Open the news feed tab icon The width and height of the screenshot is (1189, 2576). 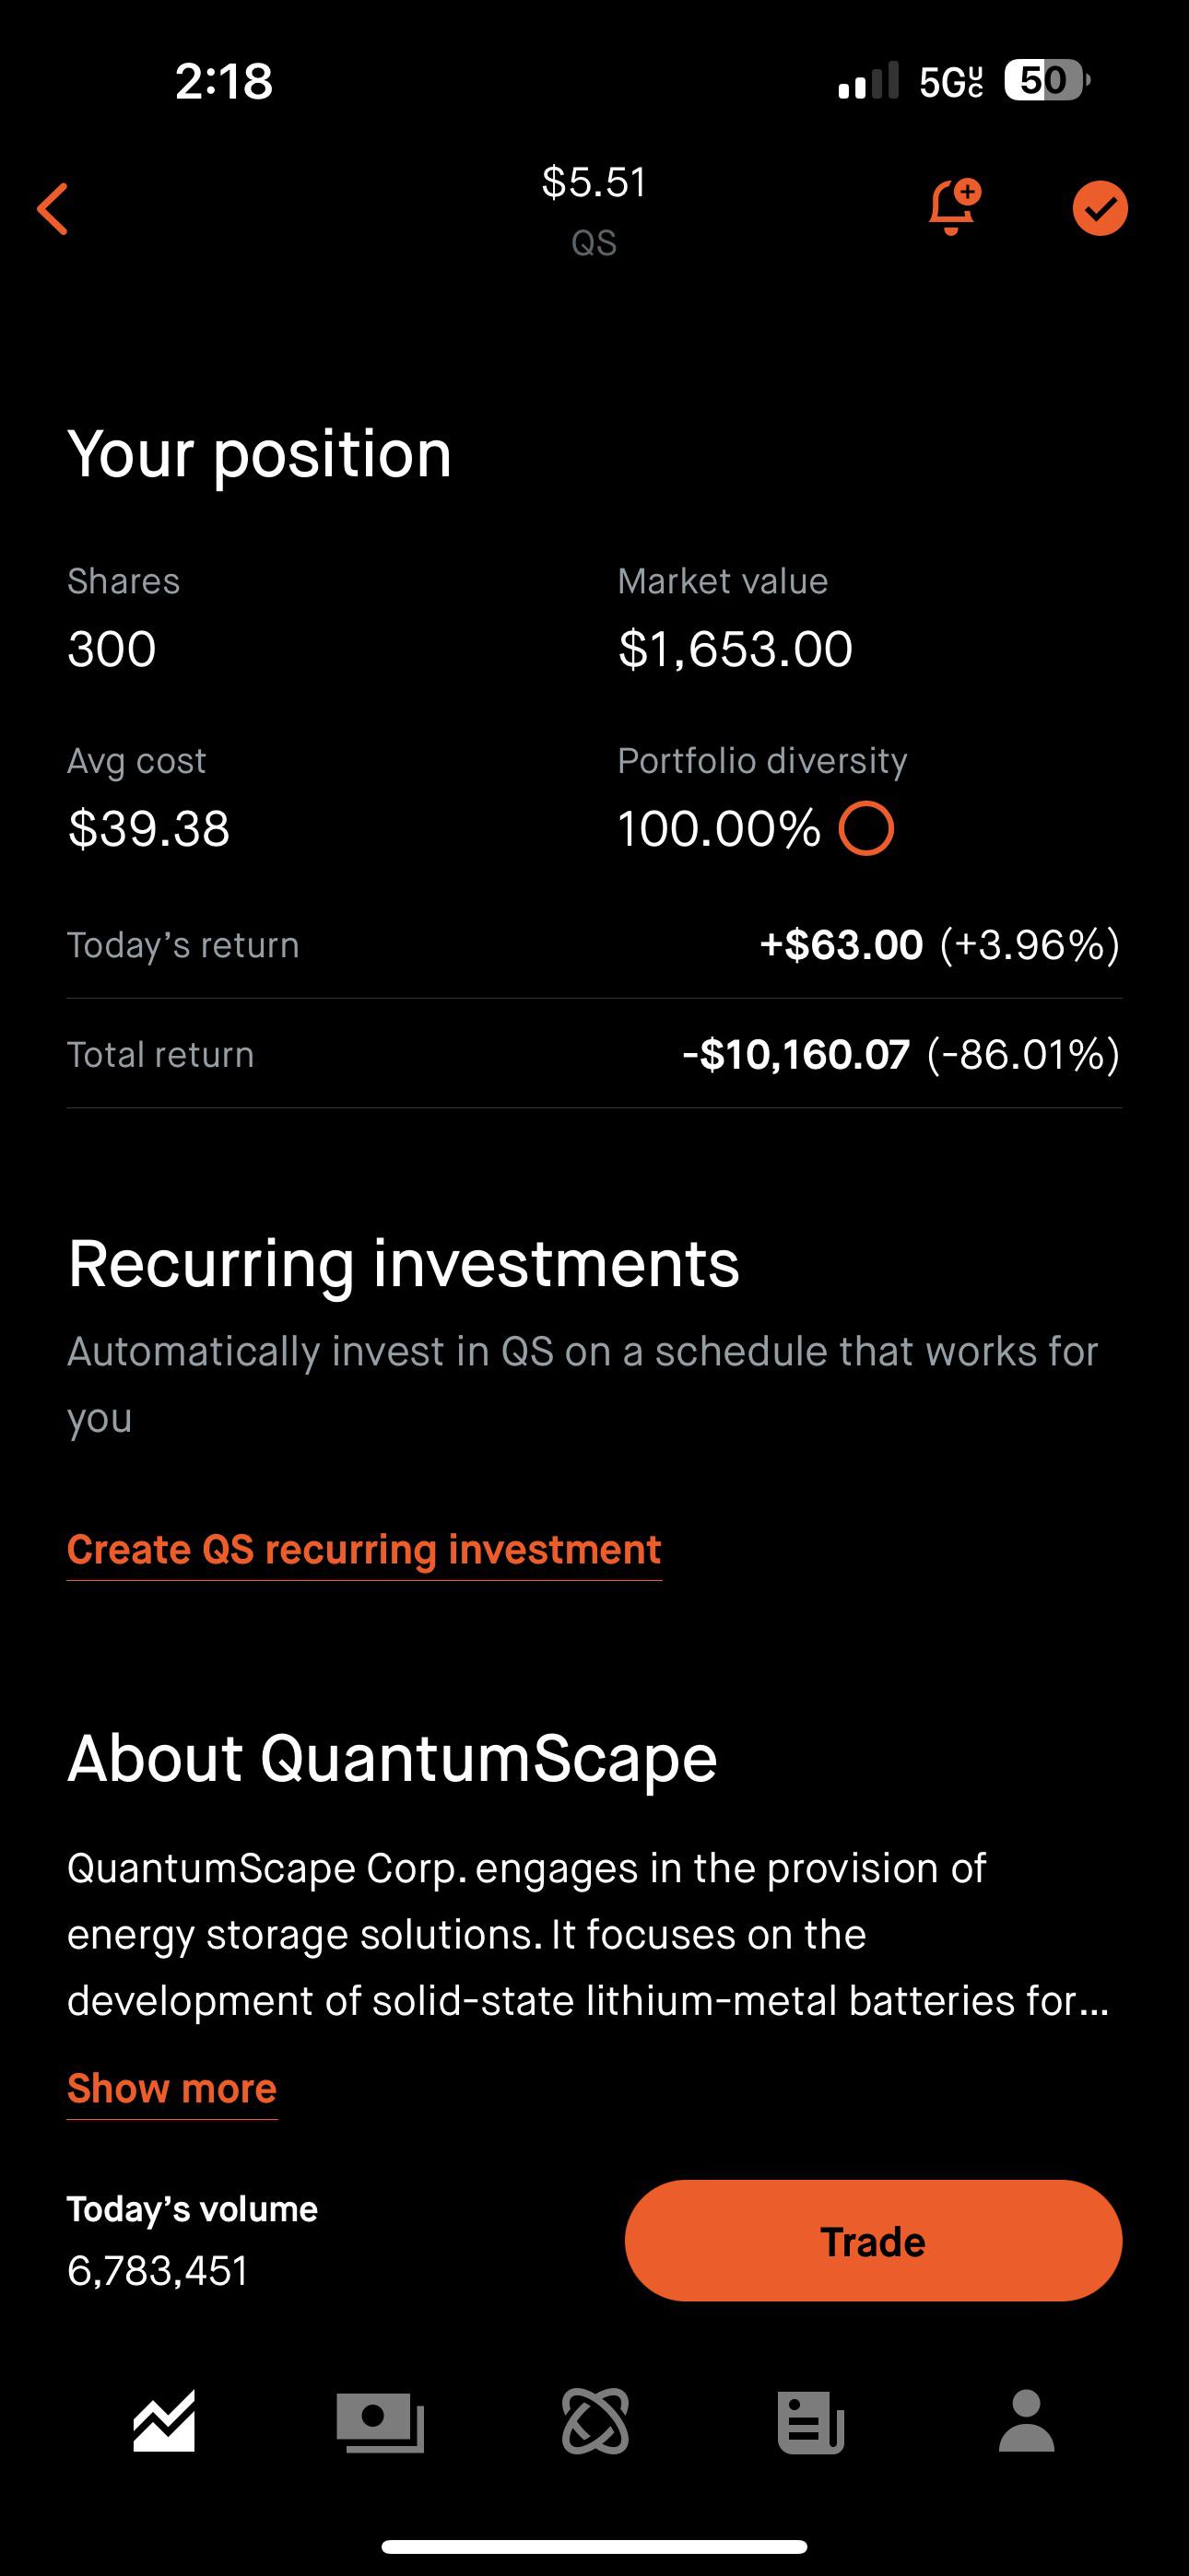tap(811, 2421)
